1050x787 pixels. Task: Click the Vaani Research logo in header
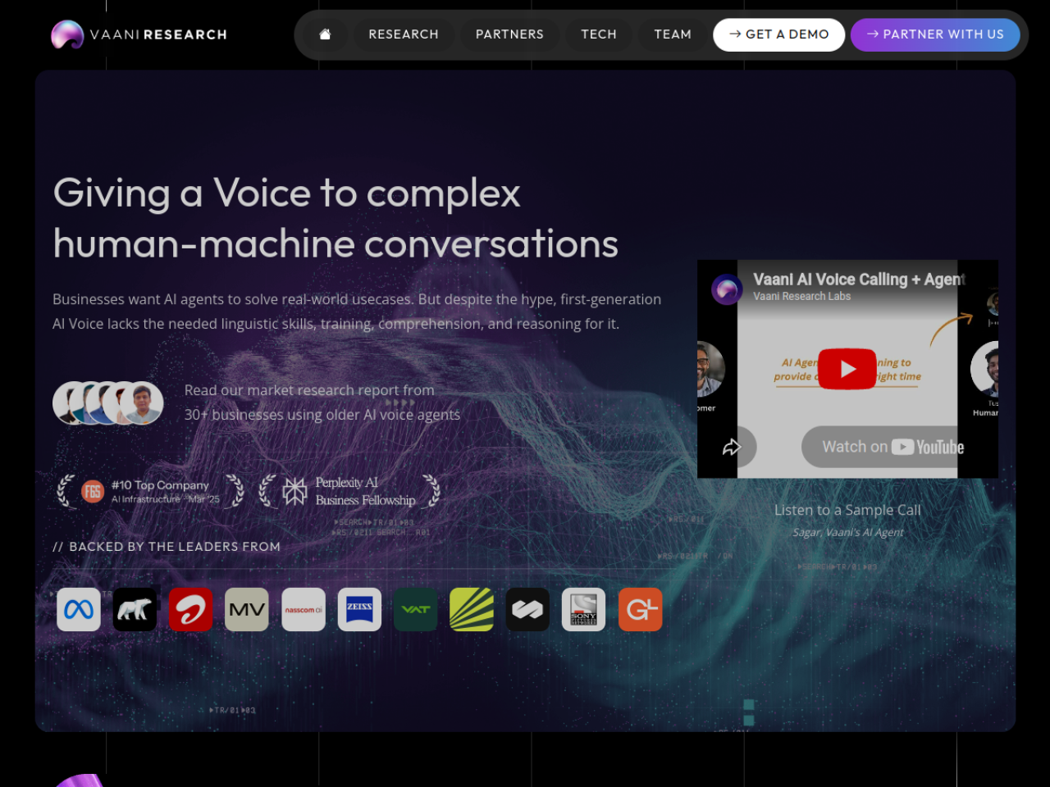tap(139, 34)
